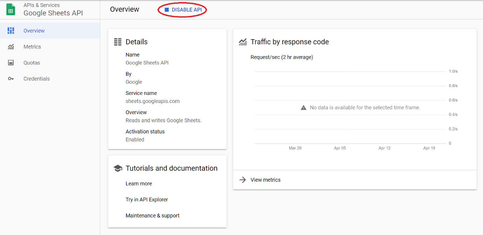Click the Overview page heading
The height and width of the screenshot is (235, 483).
coord(125,9)
